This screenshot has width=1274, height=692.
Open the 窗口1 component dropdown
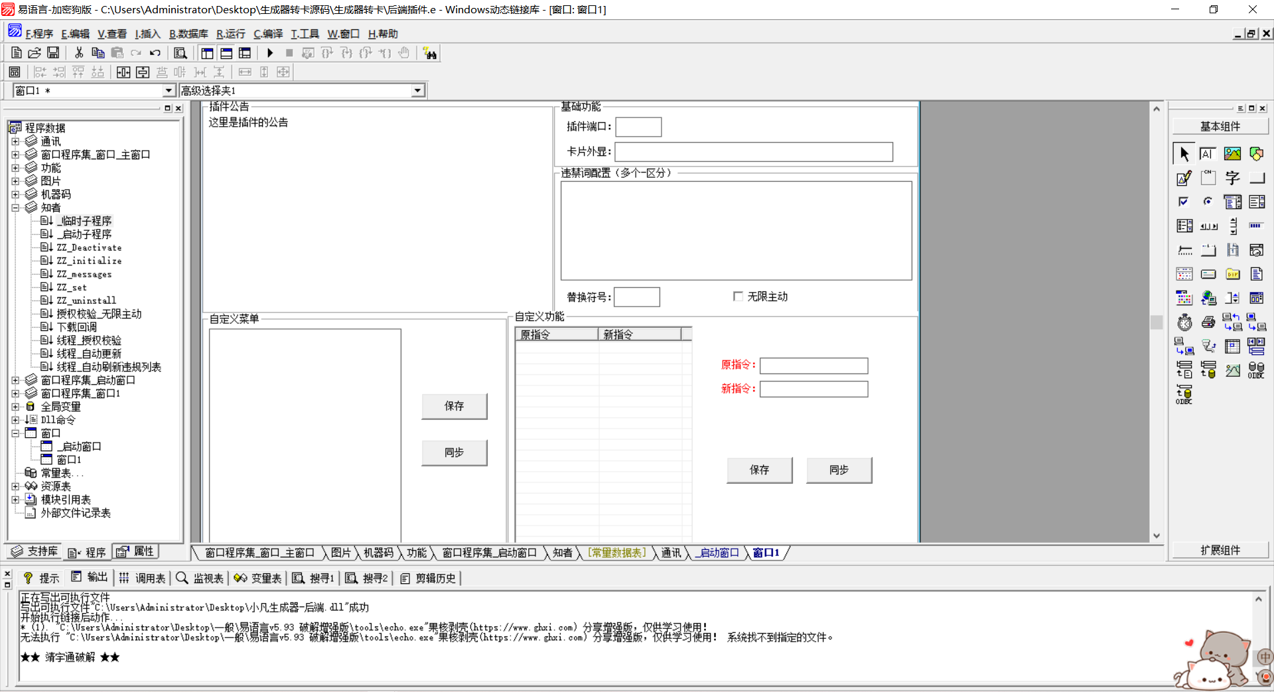tap(168, 91)
